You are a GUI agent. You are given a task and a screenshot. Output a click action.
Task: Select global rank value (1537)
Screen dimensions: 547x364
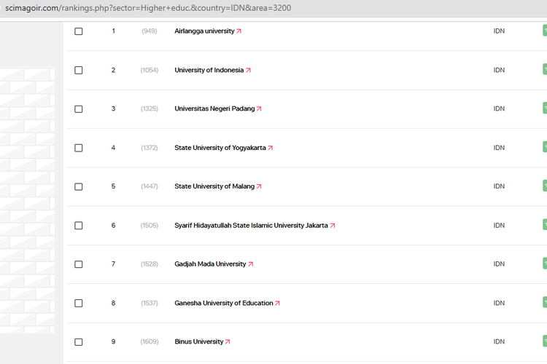(150, 303)
